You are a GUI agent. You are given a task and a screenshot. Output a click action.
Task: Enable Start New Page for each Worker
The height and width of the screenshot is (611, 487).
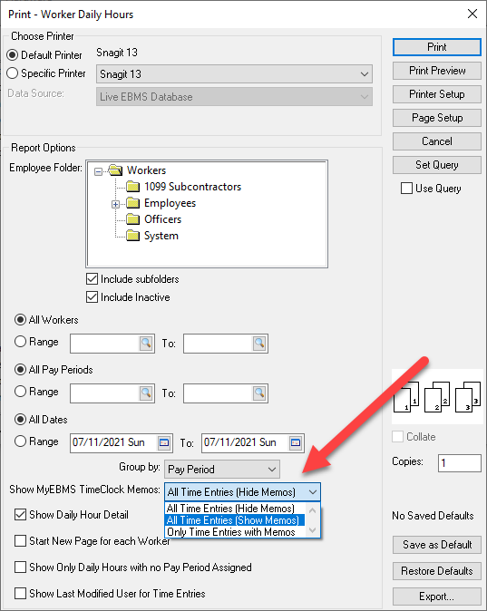(x=20, y=541)
